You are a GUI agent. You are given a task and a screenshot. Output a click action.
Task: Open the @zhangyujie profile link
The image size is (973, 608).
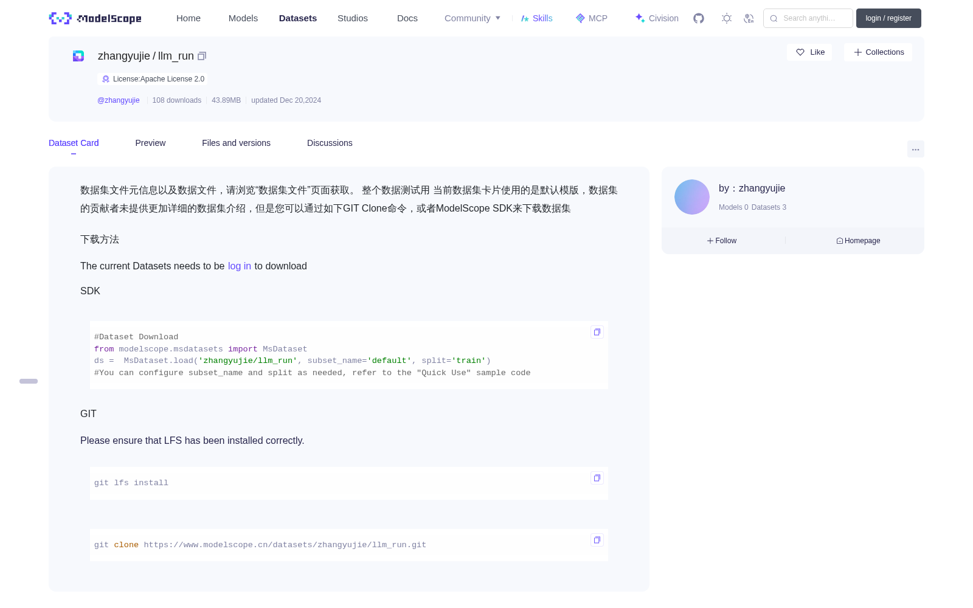[119, 100]
